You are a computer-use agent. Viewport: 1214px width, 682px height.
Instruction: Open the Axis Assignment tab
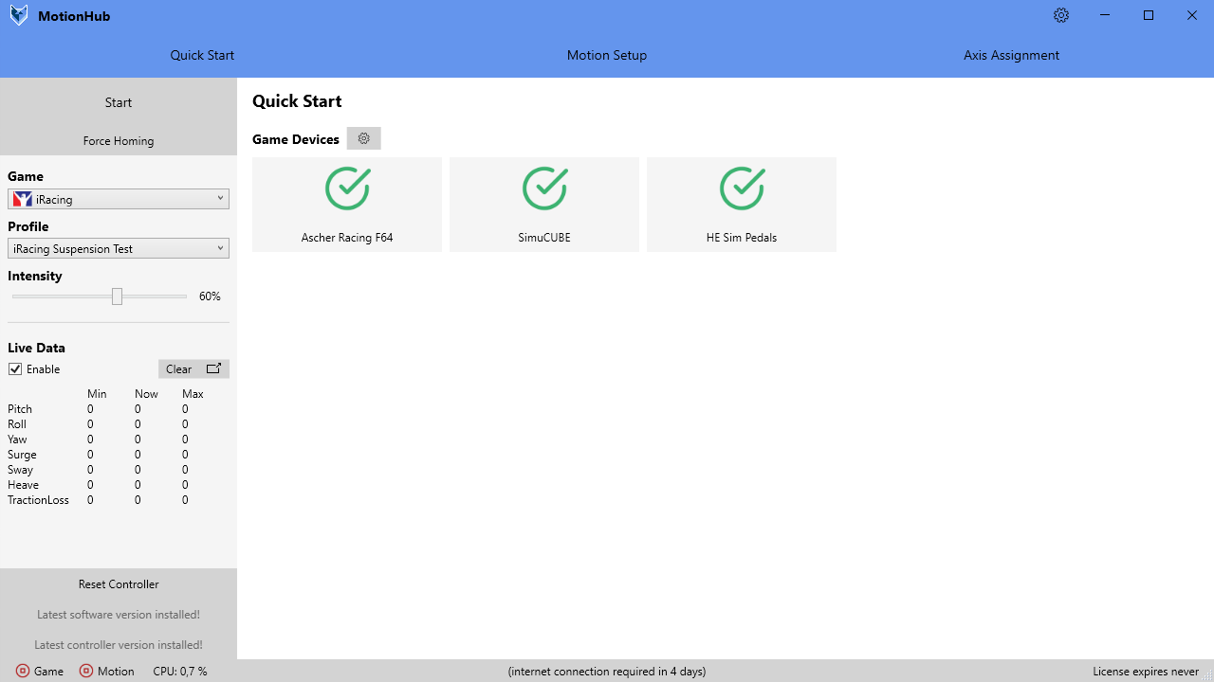coord(1011,55)
